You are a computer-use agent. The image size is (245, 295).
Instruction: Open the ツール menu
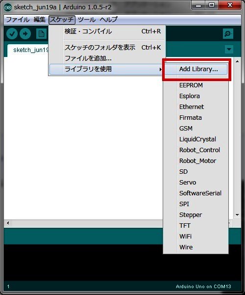pos(87,20)
